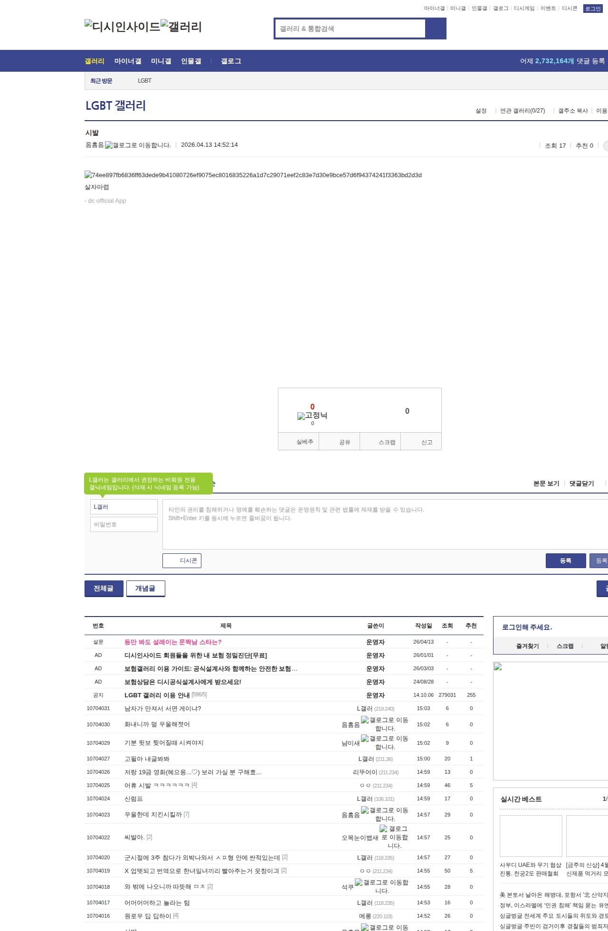Select 갤로그 in the blue navigation bar

(231, 61)
